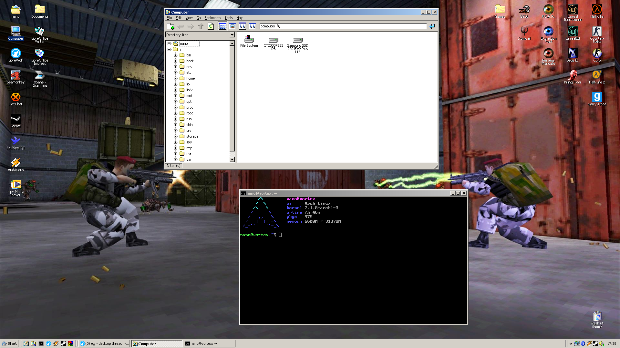Switch to icon view mode
The image size is (620, 348).
(222, 26)
